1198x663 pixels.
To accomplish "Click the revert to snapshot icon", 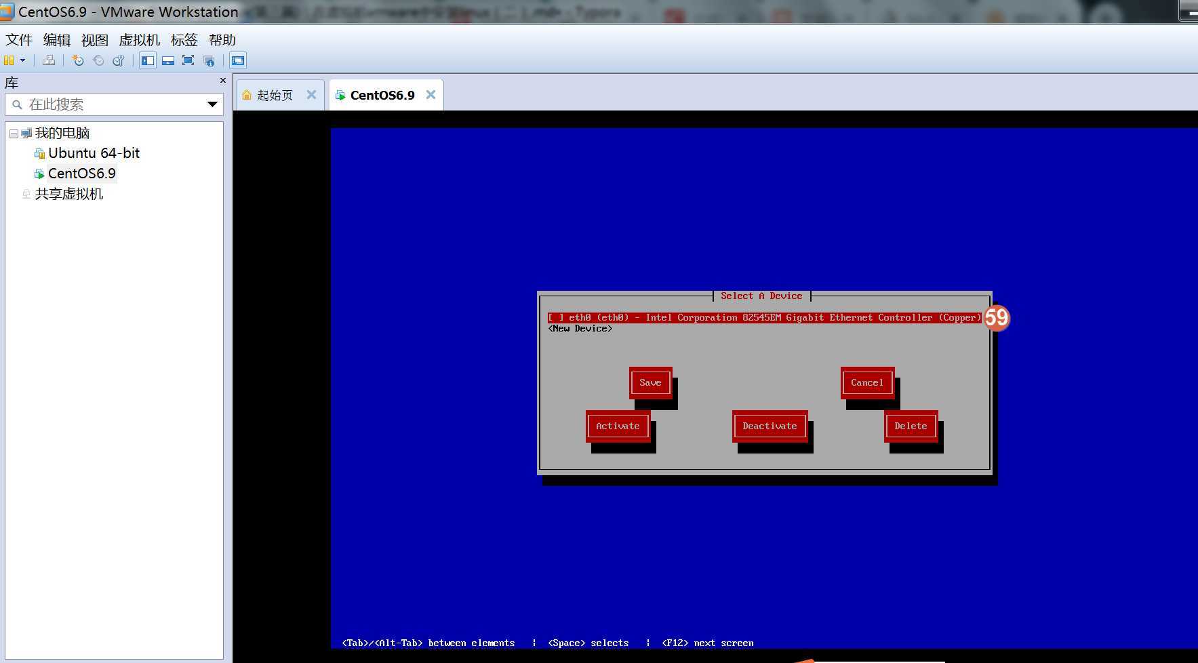I will (98, 60).
